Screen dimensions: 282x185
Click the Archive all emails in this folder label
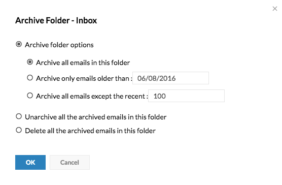83,63
